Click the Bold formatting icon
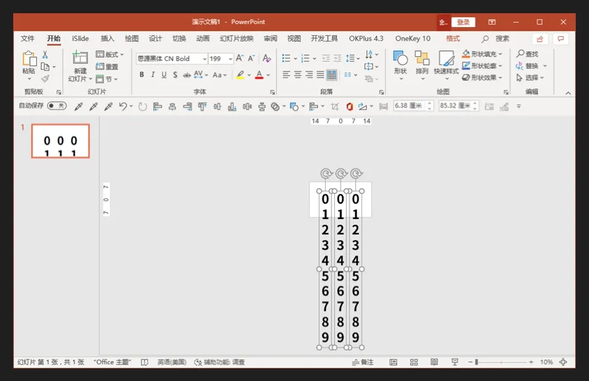589x381 pixels. [142, 75]
